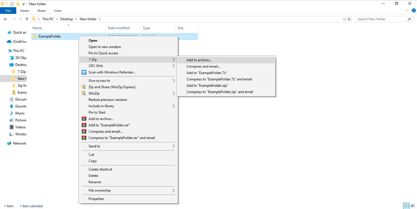Click WinRAR icon beside Compress to ExampleFolder.rar and email
Image resolution: width=417 pixels, height=209 pixels.
click(x=84, y=138)
